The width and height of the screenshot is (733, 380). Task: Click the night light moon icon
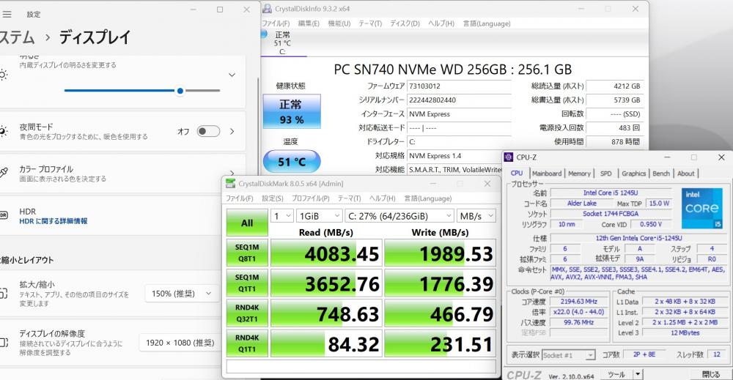[x=3, y=132]
